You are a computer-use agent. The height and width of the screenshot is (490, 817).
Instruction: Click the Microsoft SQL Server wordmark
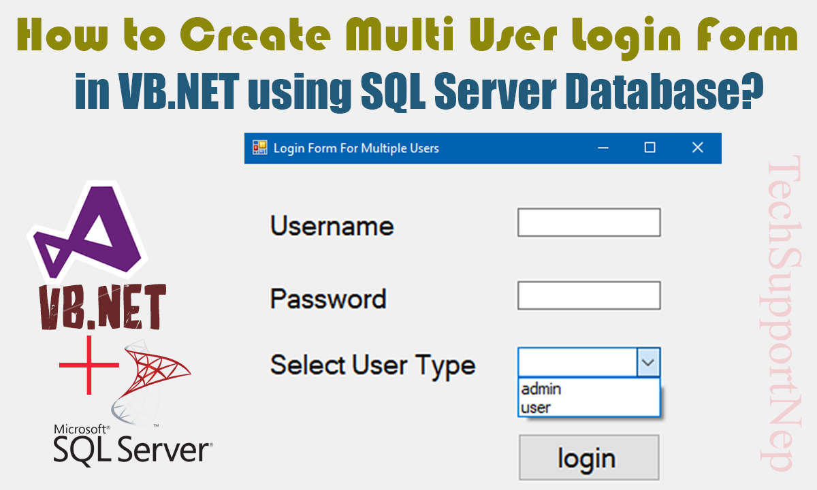click(133, 446)
